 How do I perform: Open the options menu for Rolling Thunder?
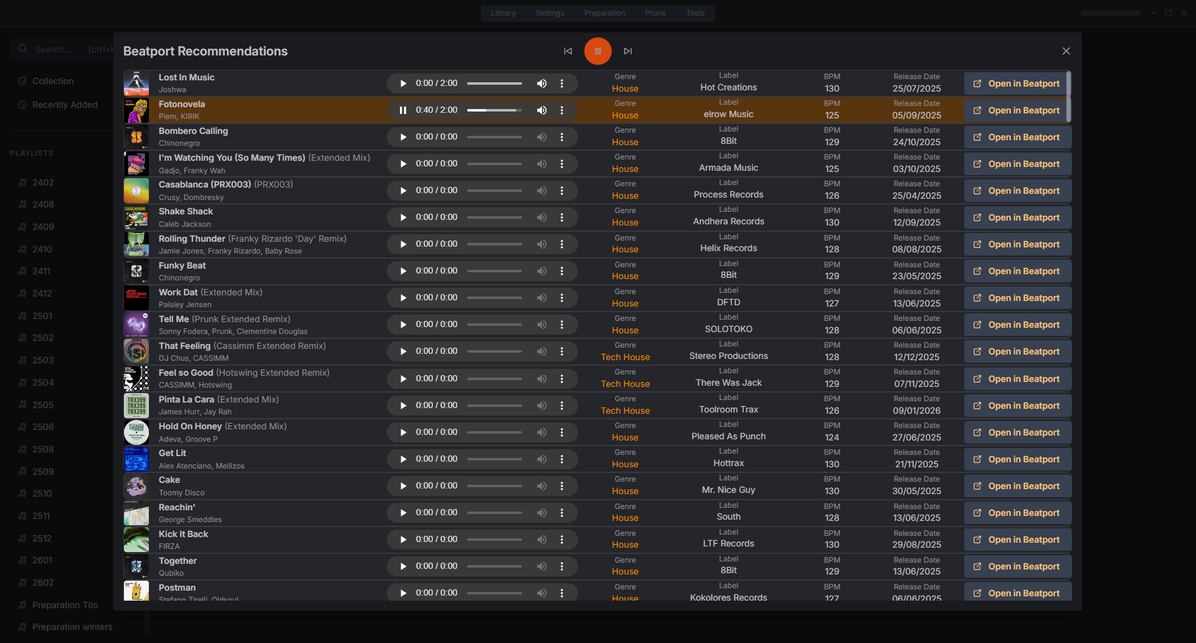click(562, 244)
